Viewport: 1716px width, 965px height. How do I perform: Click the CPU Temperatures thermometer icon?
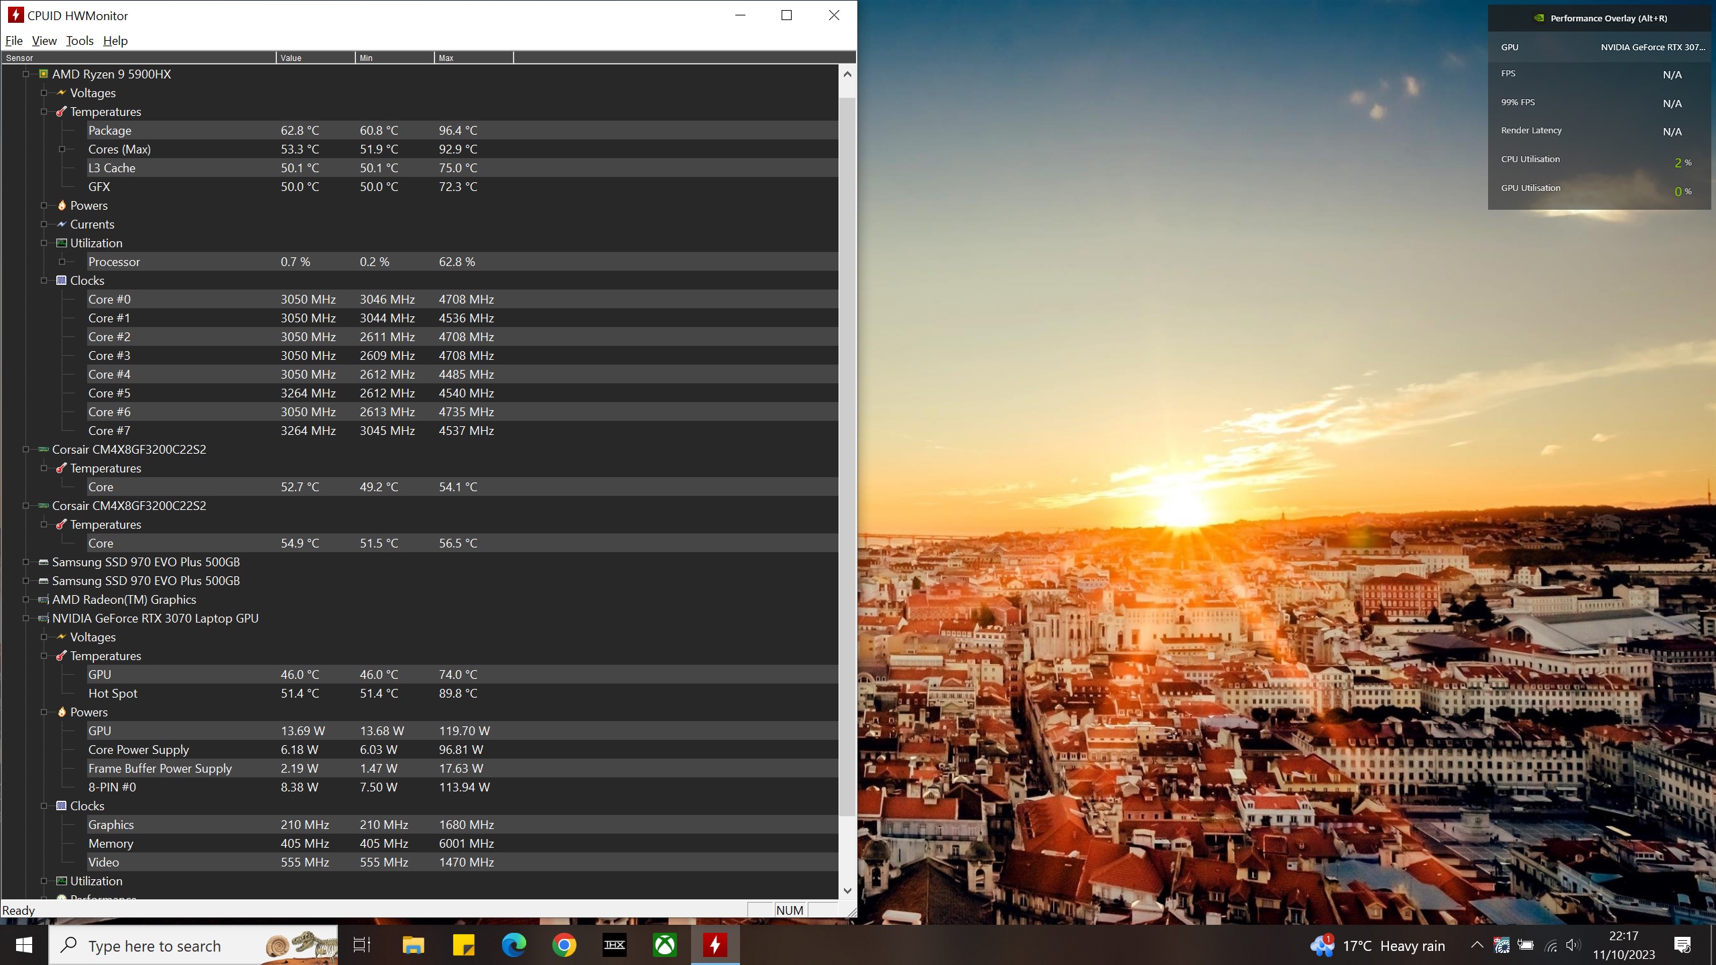click(62, 111)
